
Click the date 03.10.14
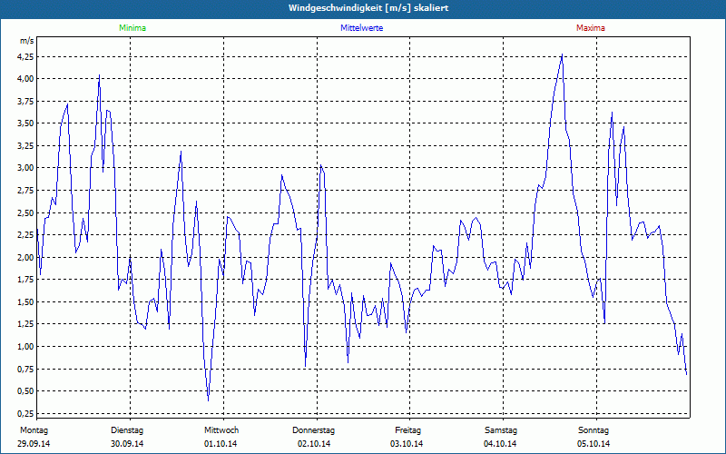407,444
